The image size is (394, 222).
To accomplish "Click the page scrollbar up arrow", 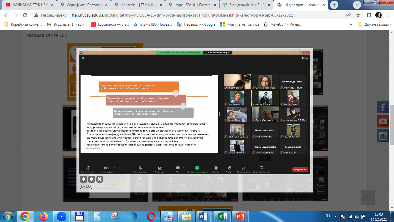I will point(392,33).
